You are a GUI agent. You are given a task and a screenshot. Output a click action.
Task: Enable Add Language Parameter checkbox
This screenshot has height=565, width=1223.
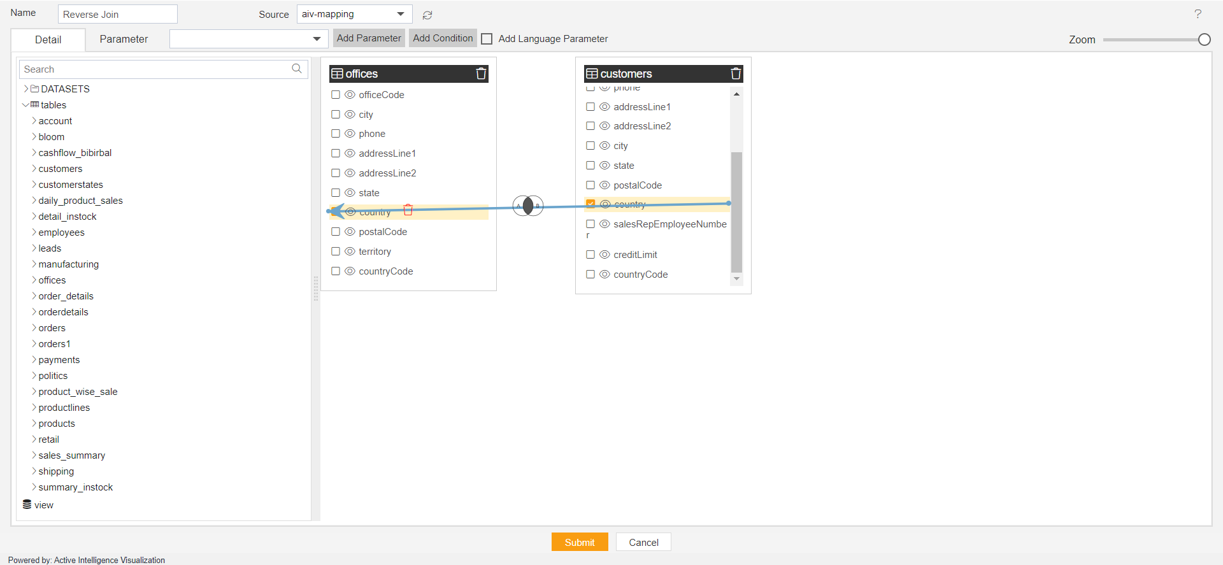point(487,39)
